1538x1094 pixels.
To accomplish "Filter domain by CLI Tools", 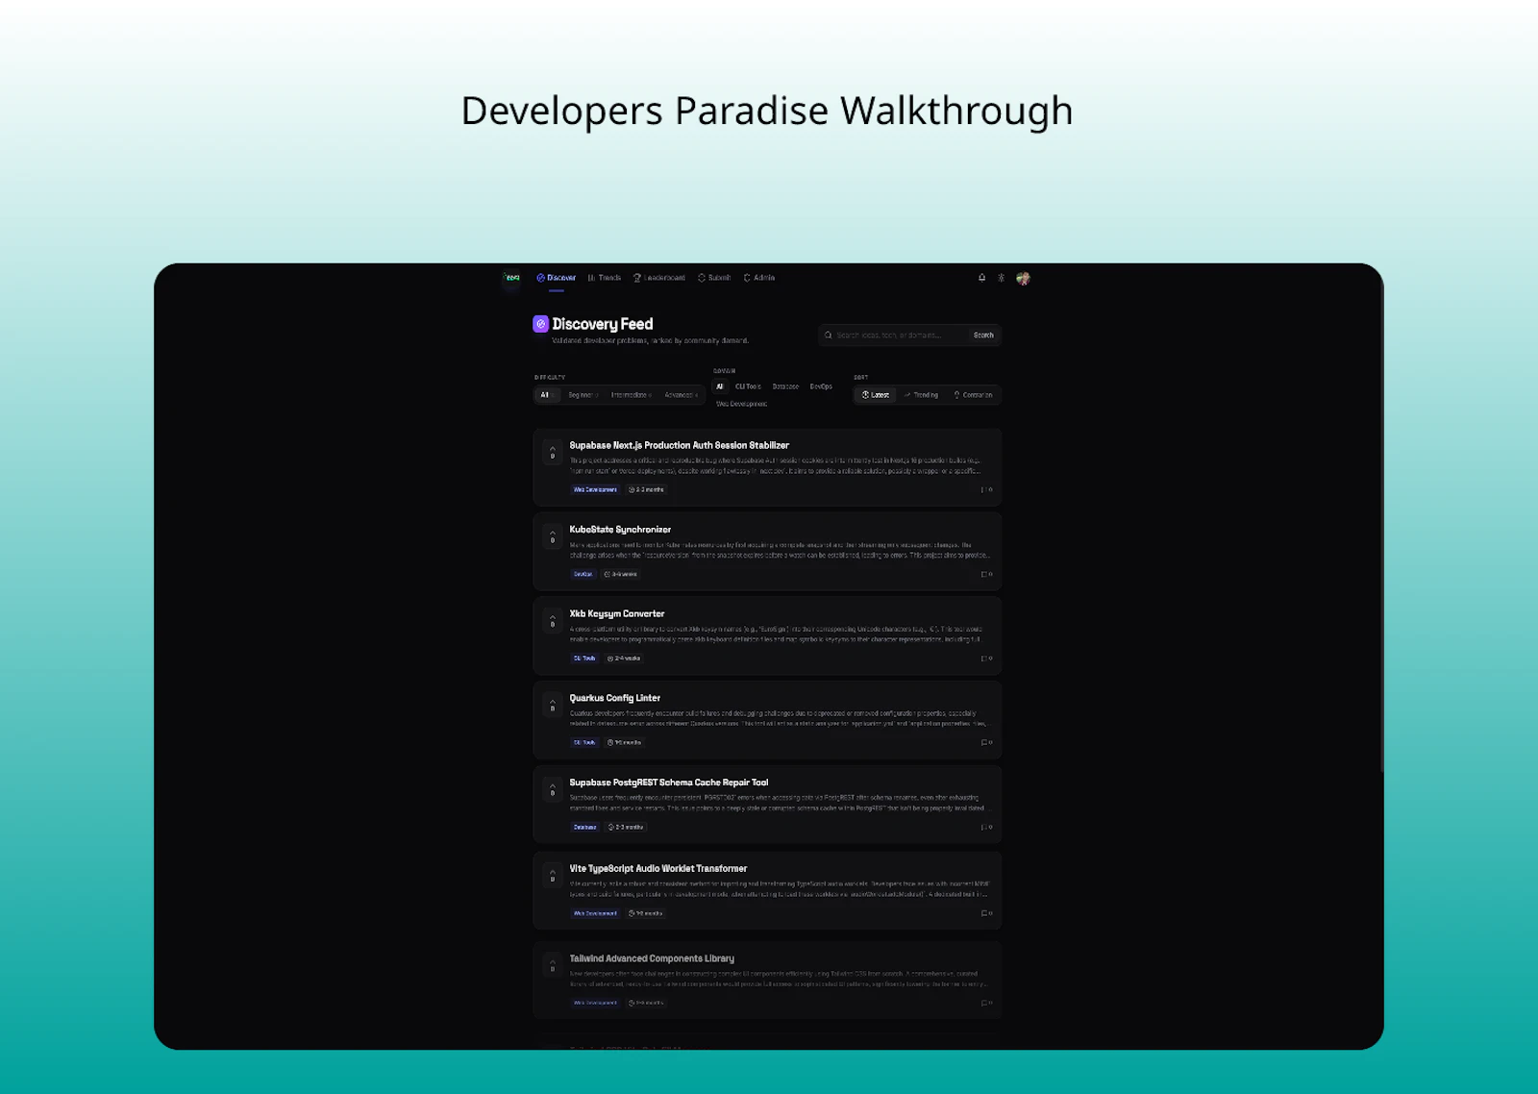I will pos(748,386).
